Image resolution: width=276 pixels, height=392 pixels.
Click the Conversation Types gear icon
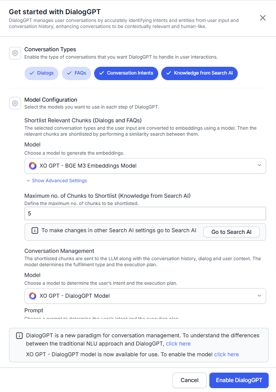(x=15, y=53)
